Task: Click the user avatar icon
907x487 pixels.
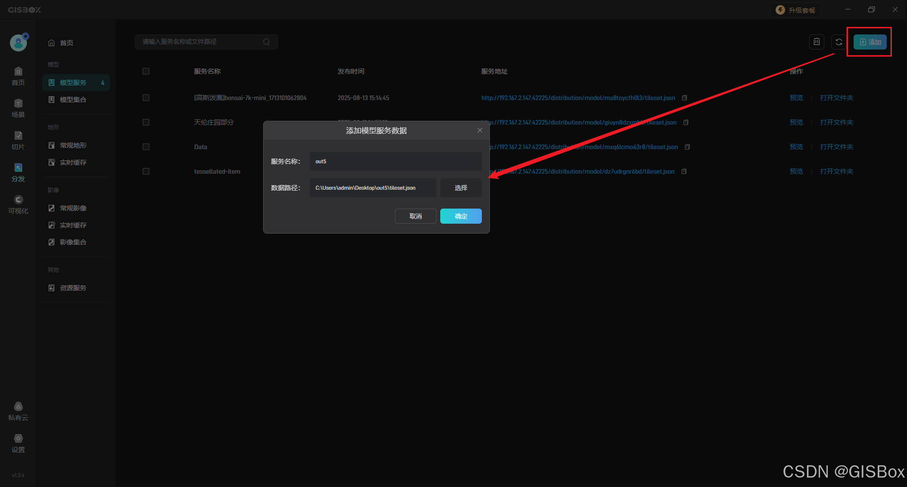Action: tap(18, 43)
